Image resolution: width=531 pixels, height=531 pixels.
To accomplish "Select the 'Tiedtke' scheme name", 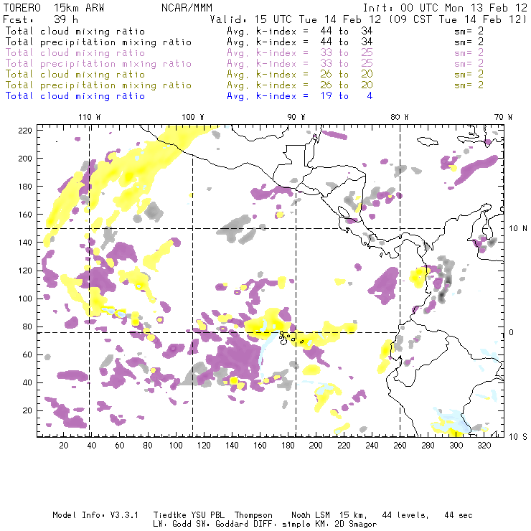I will pyautogui.click(x=169, y=515).
